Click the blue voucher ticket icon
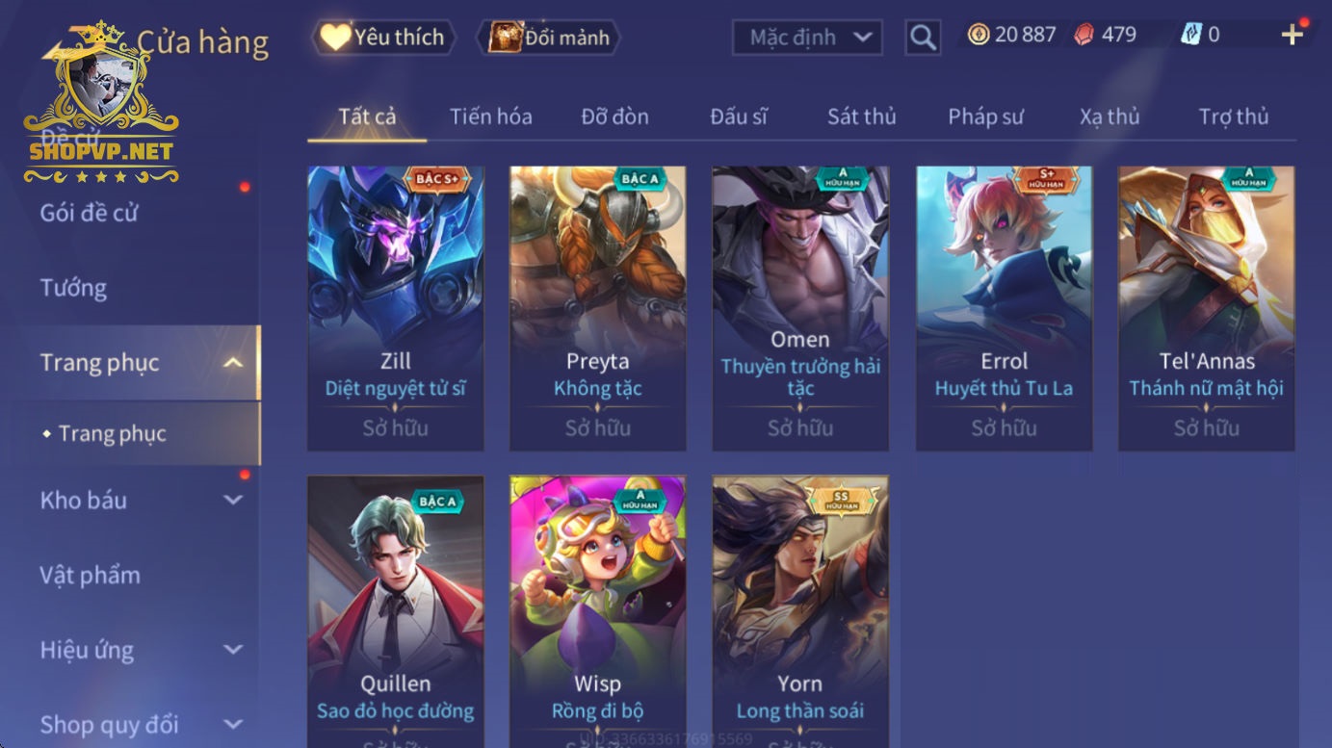1332x748 pixels. coord(1191,35)
